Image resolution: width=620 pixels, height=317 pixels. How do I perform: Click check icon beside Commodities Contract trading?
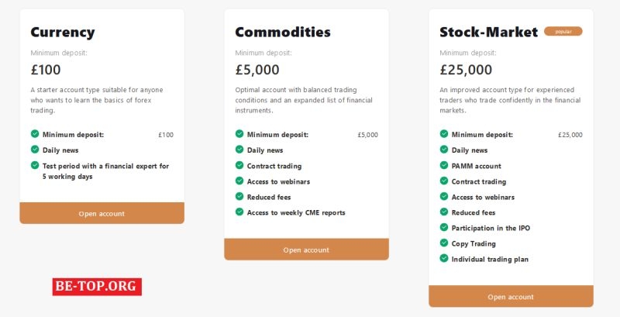(x=239, y=165)
